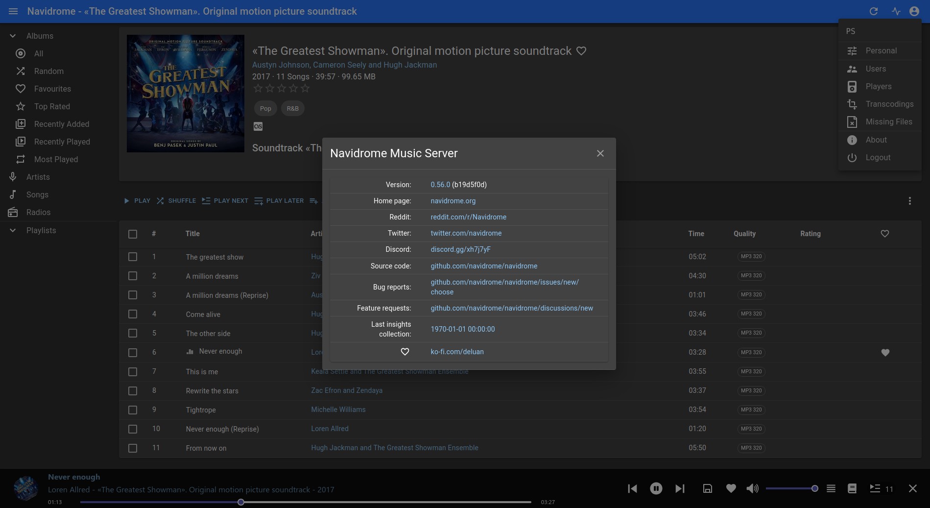Click the PLAY NEXT button
930x508 pixels.
click(225, 201)
